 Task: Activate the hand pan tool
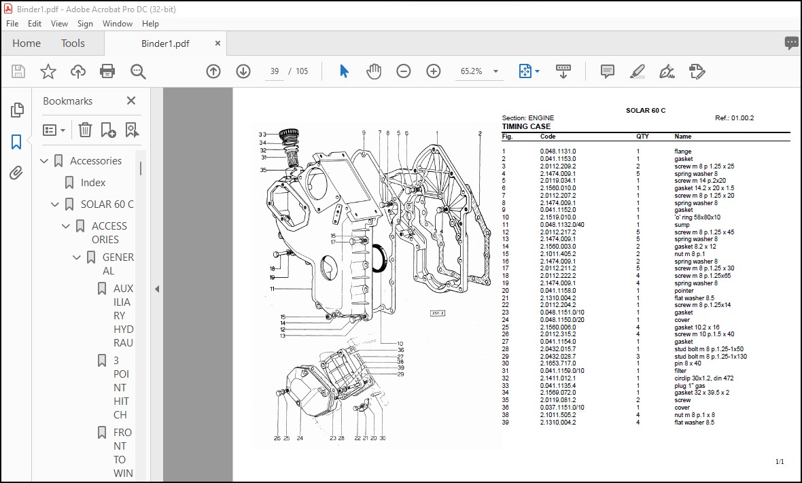tap(374, 71)
